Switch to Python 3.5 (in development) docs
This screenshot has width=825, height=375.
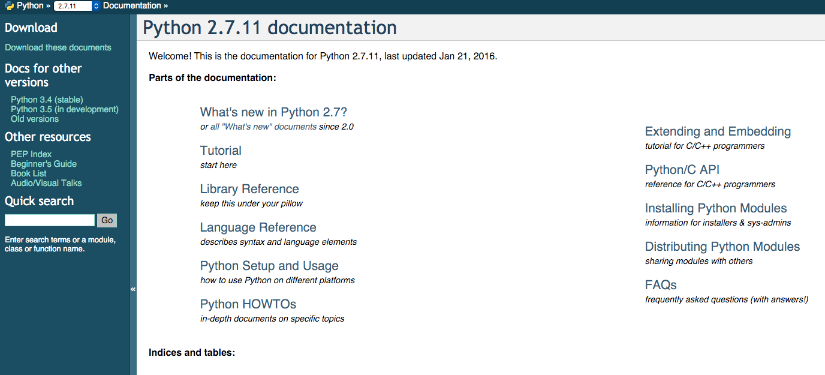65,109
